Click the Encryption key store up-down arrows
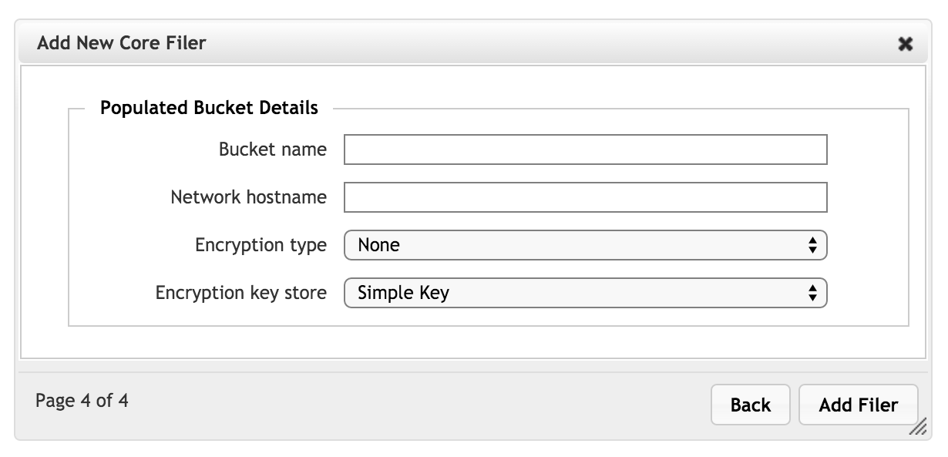The image size is (948, 457). [x=812, y=293]
